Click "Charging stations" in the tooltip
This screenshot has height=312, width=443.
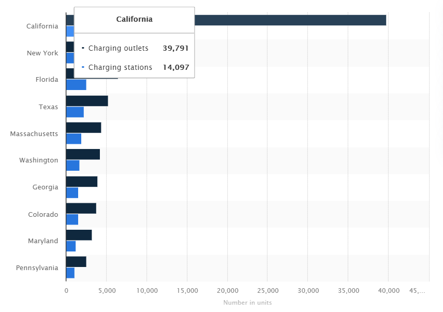point(121,67)
